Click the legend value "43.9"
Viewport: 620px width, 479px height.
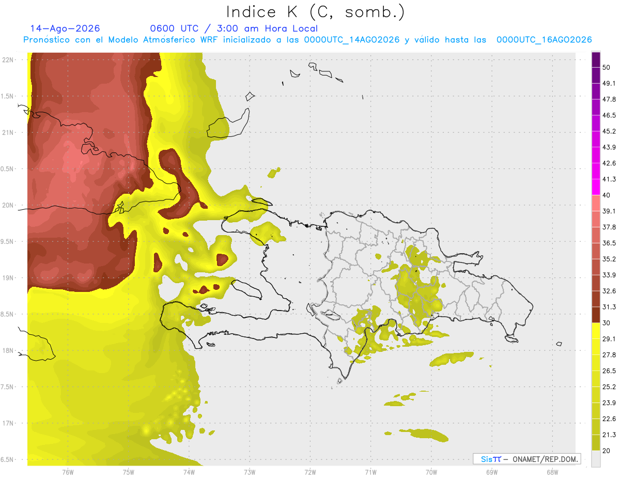(609, 147)
